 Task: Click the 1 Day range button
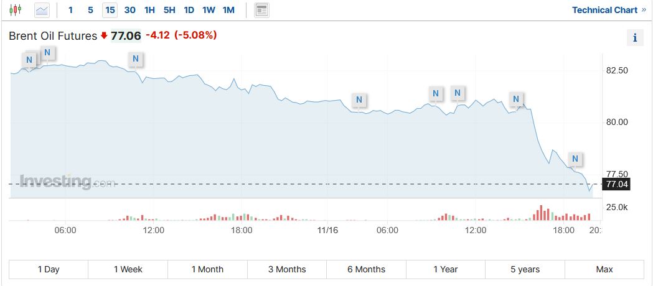tap(49, 269)
